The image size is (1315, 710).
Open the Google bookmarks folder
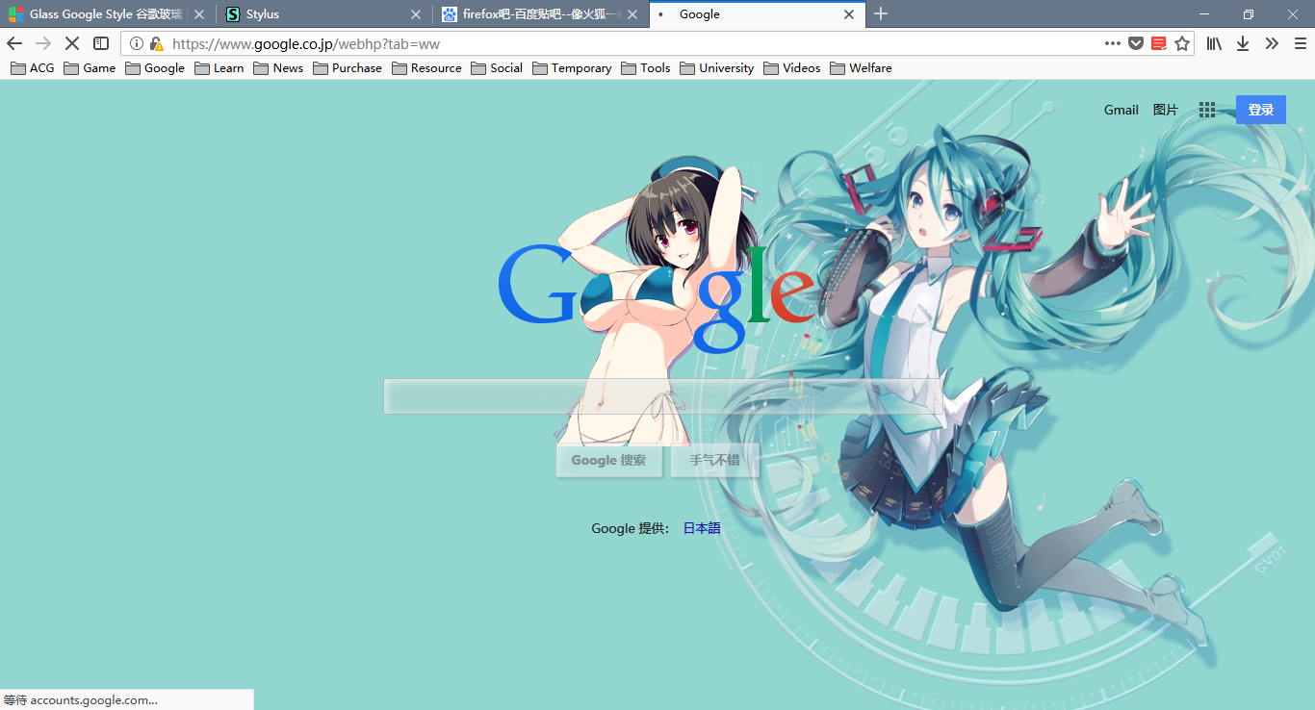pos(155,68)
